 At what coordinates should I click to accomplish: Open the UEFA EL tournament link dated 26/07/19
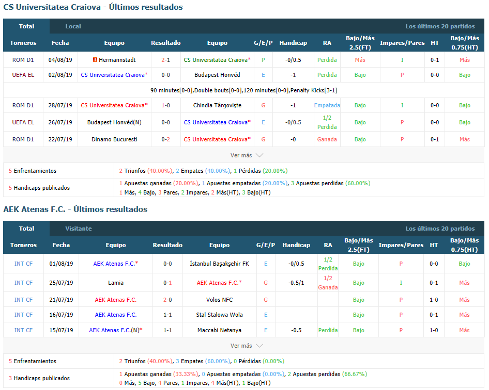coord(23,122)
